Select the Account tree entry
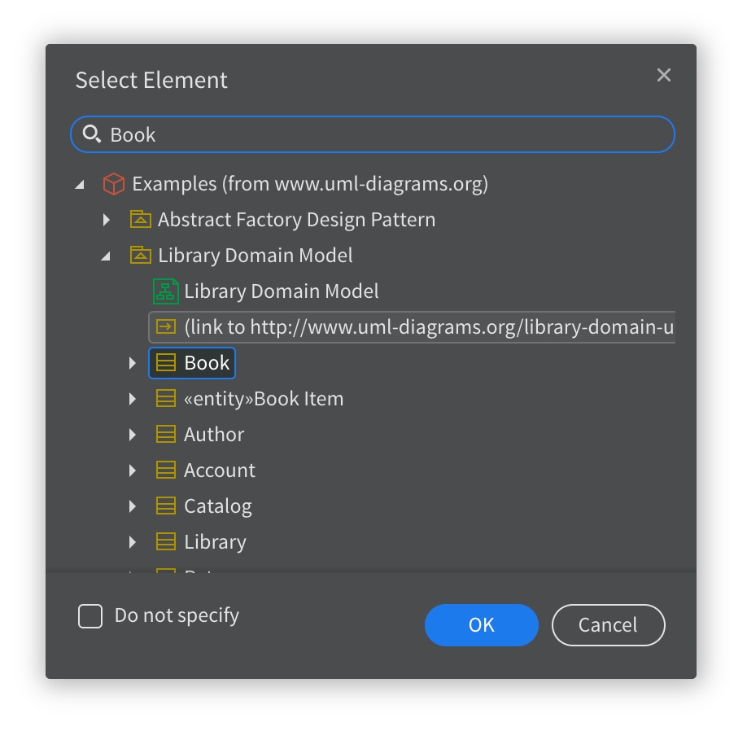The width and height of the screenshot is (747, 731). tap(220, 471)
